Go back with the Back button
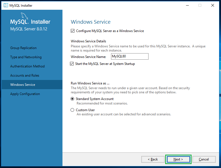 [x=153, y=159]
